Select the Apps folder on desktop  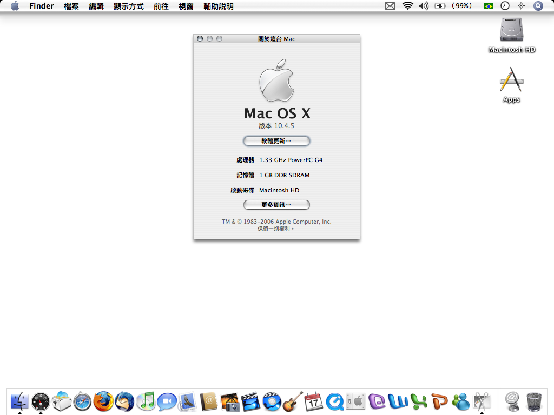[512, 79]
